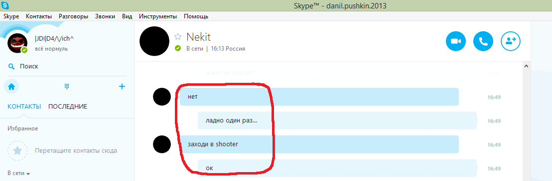Mark Nekit as favorite using star icon
Image resolution: width=552 pixels, height=181 pixels.
(x=178, y=36)
